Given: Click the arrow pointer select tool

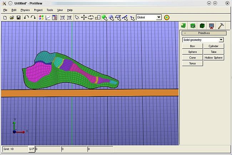Looking at the screenshot, I should 77,17.
